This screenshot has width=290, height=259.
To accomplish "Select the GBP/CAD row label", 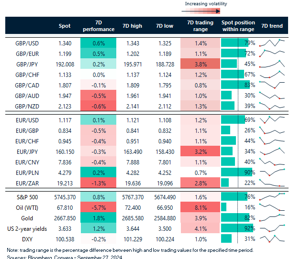I will (x=27, y=86).
